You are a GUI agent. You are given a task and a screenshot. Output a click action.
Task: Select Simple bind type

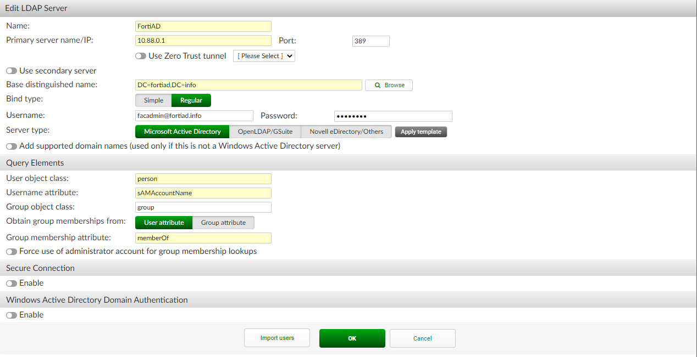pyautogui.click(x=153, y=100)
